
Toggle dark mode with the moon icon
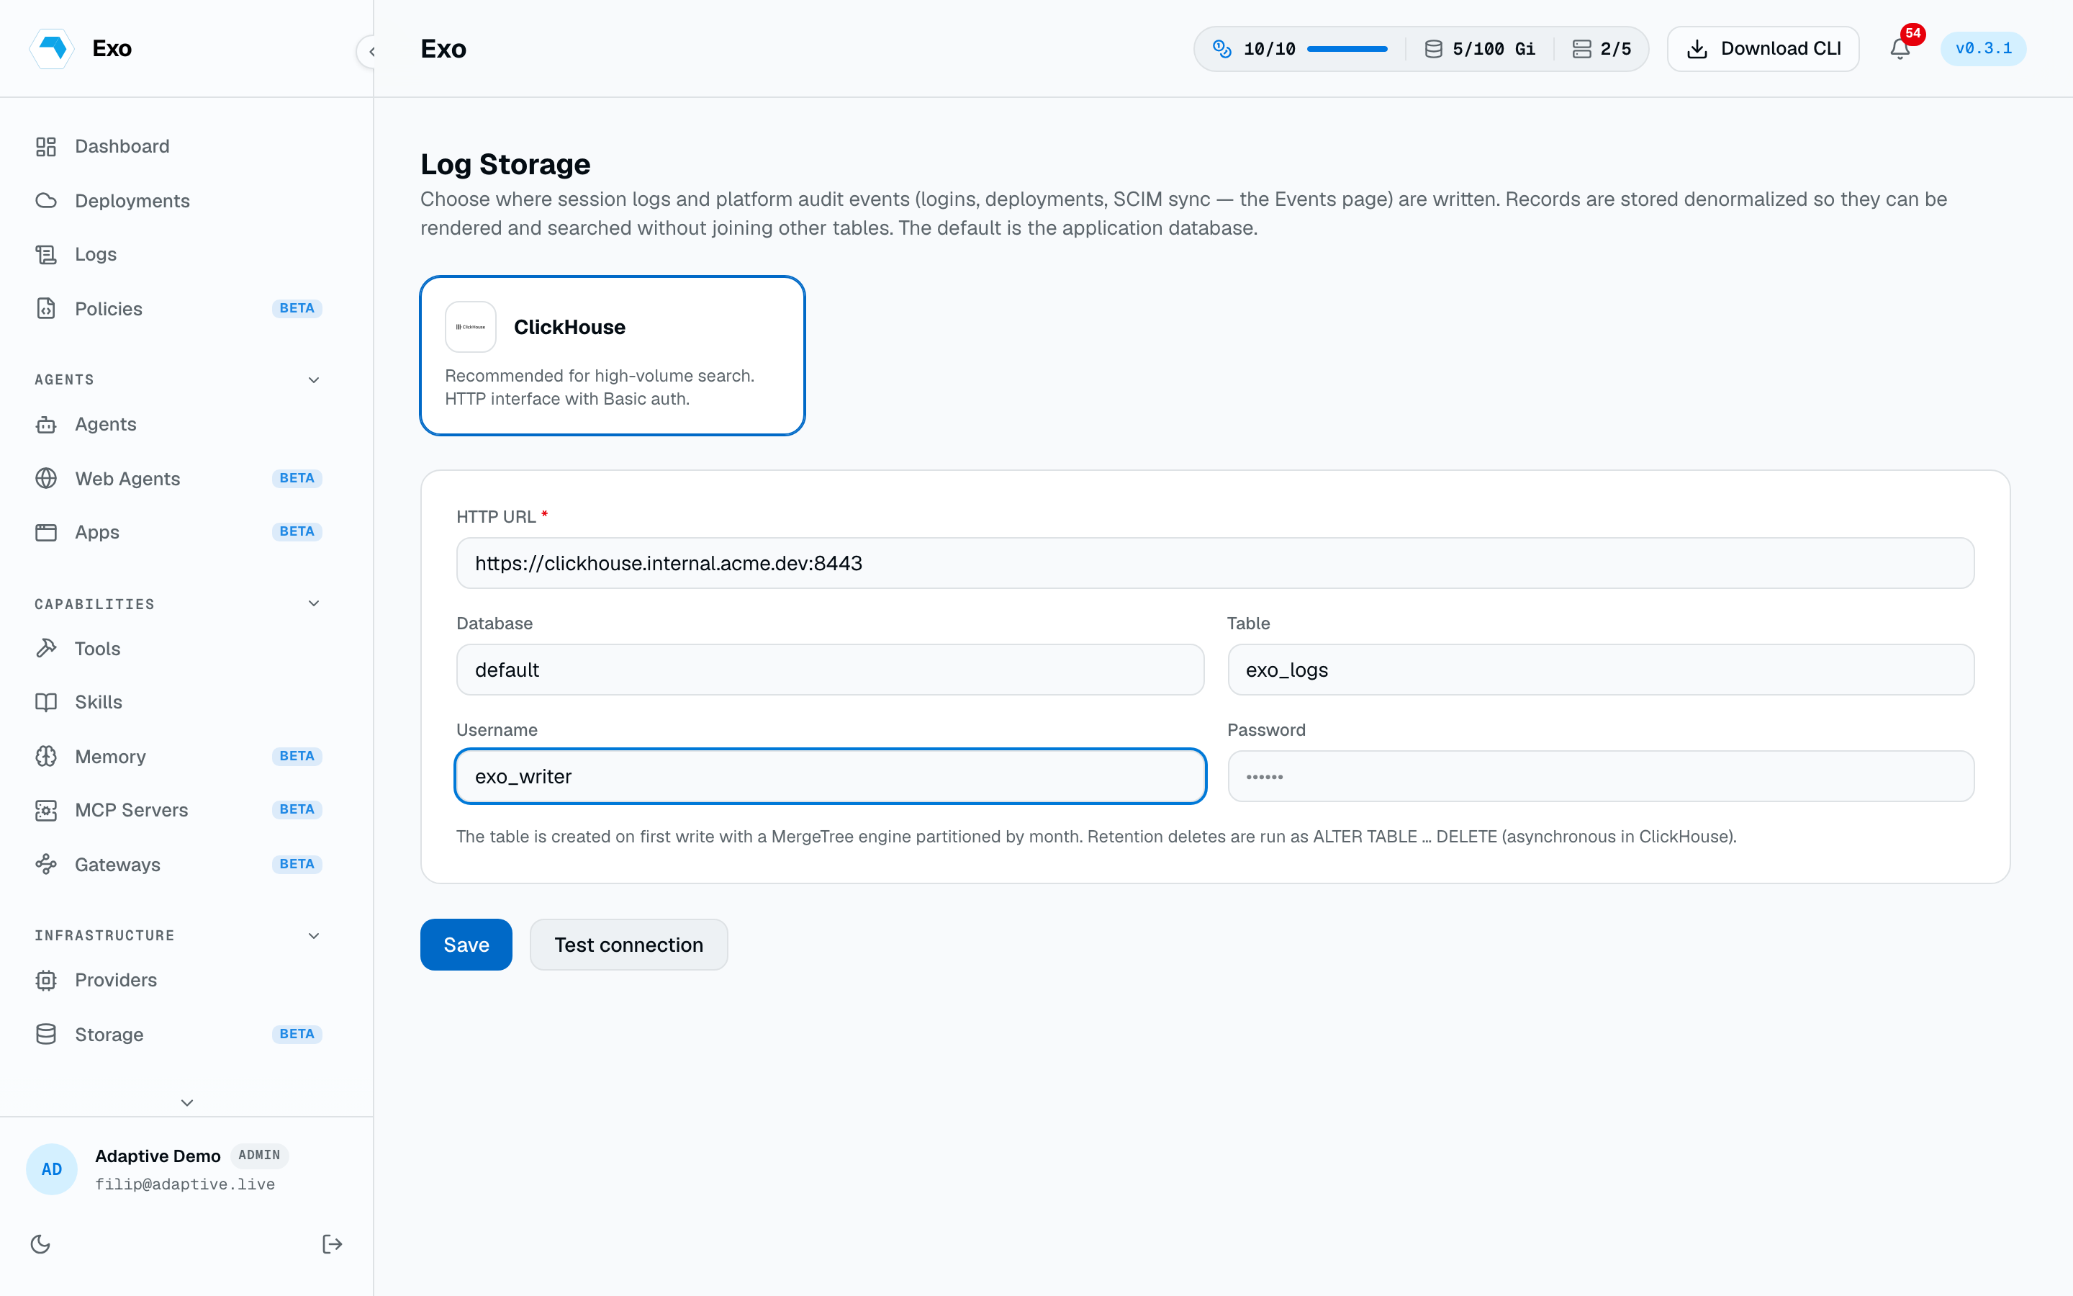pos(40,1243)
